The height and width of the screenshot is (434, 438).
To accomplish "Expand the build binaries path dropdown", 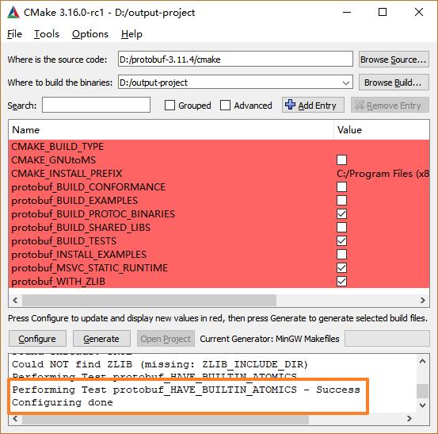I will click(346, 83).
